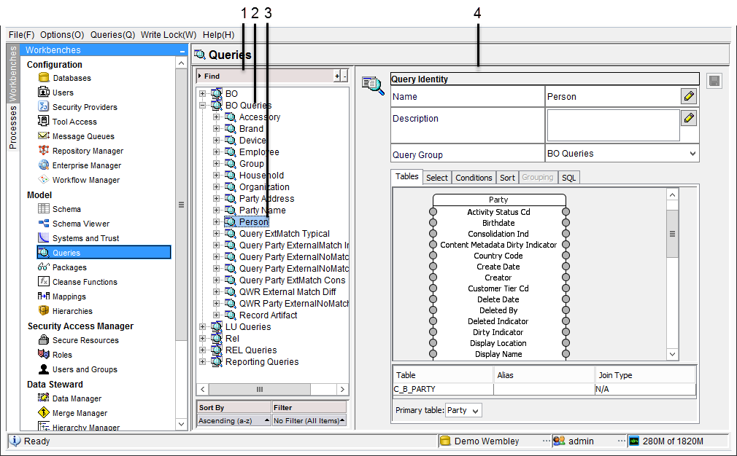Open the Query Group dropdown

tap(692, 154)
